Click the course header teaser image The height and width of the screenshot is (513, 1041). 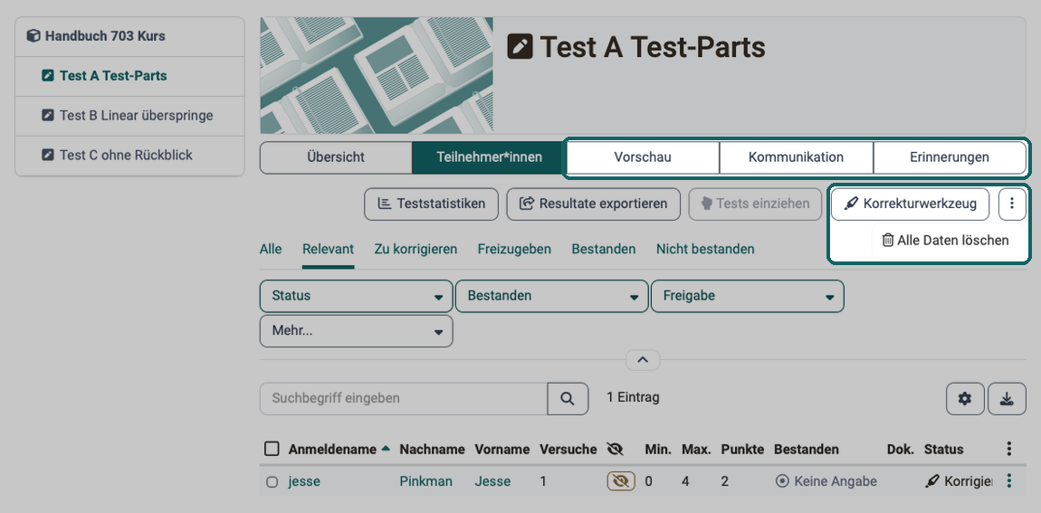pos(377,76)
